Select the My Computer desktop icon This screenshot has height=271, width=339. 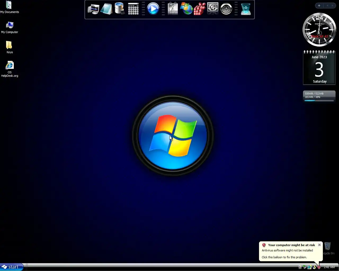(x=10, y=28)
